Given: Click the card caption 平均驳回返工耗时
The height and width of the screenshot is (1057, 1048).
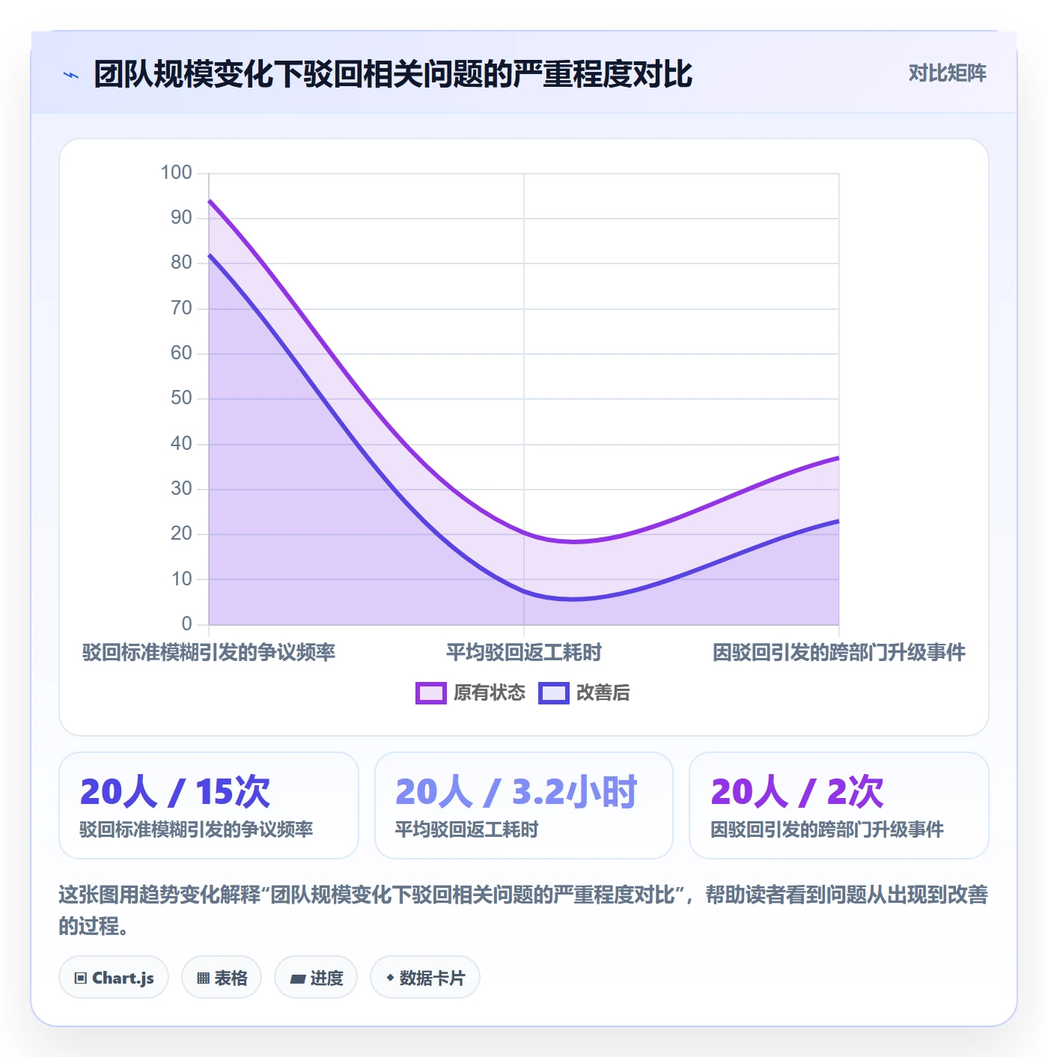Looking at the screenshot, I should 467,829.
